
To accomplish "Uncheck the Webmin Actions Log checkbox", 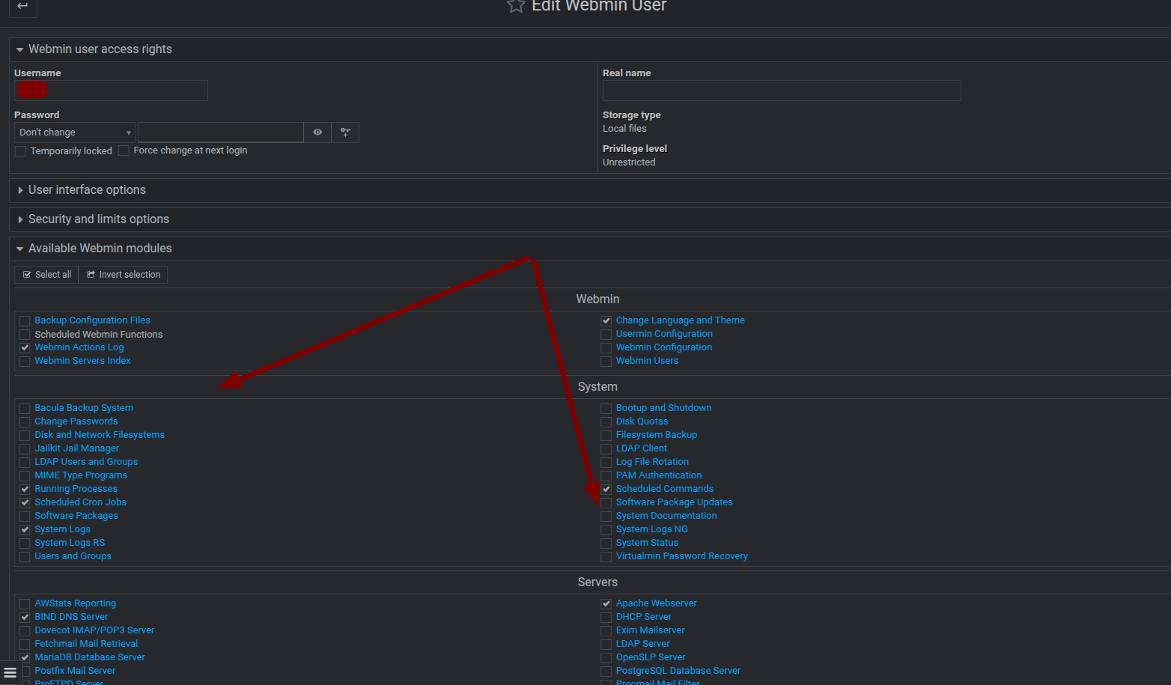I will click(x=25, y=348).
